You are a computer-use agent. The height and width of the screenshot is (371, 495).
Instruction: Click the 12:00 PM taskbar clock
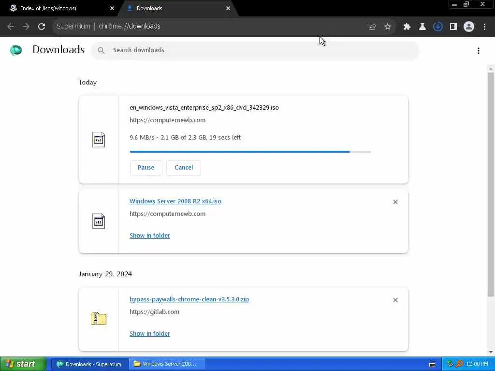(x=477, y=364)
